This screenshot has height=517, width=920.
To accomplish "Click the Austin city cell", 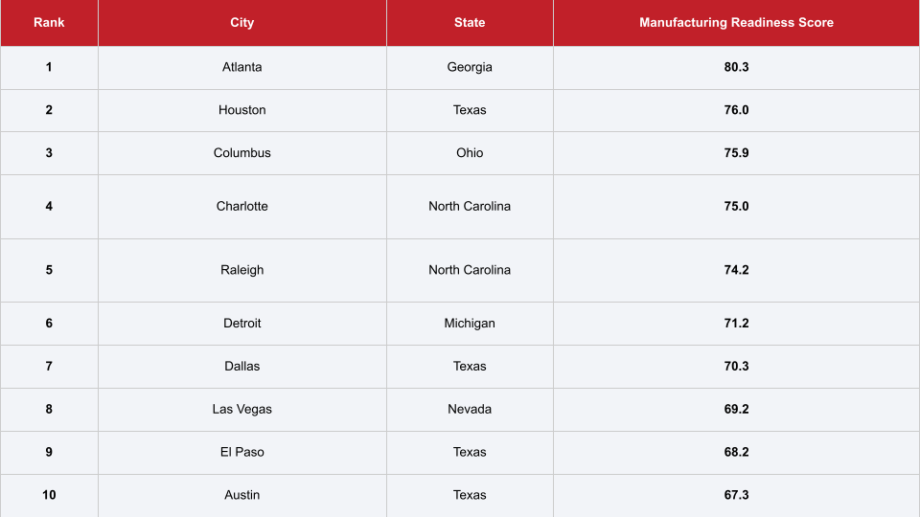I will 242,495.
